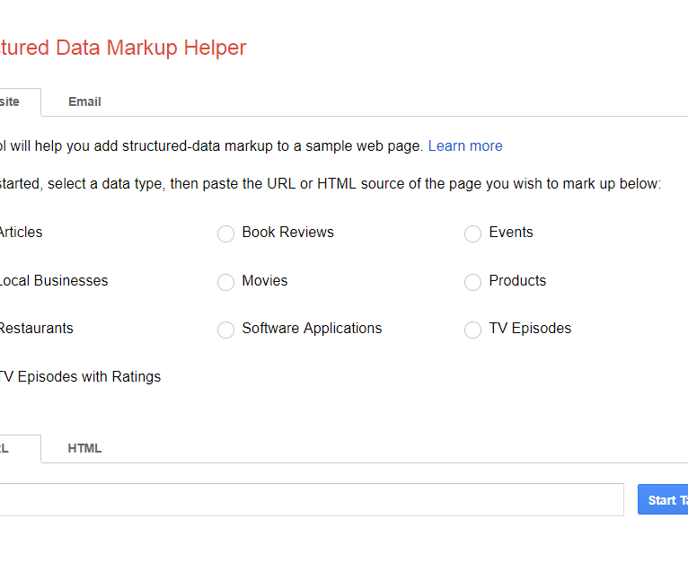This screenshot has height=572, width=688.
Task: Switch to the HTML source tab
Action: coord(84,448)
